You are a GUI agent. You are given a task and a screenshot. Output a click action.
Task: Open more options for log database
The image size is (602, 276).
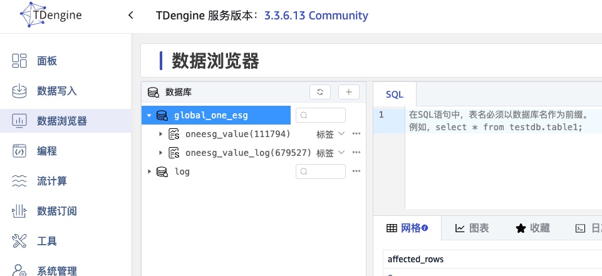pos(356,171)
